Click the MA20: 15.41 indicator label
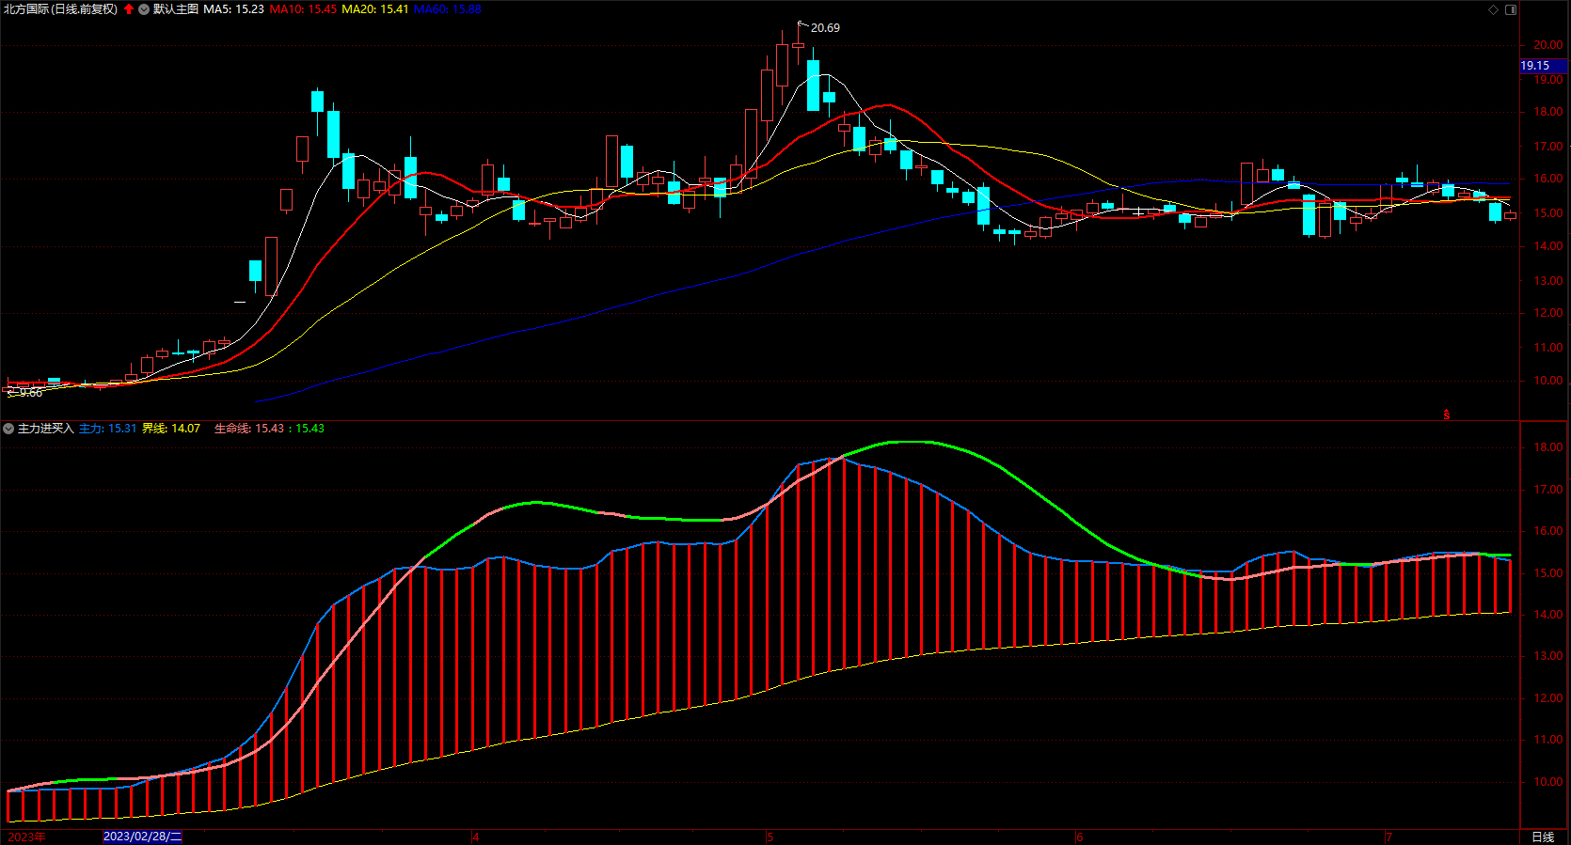Image resolution: width=1571 pixels, height=845 pixels. click(374, 9)
